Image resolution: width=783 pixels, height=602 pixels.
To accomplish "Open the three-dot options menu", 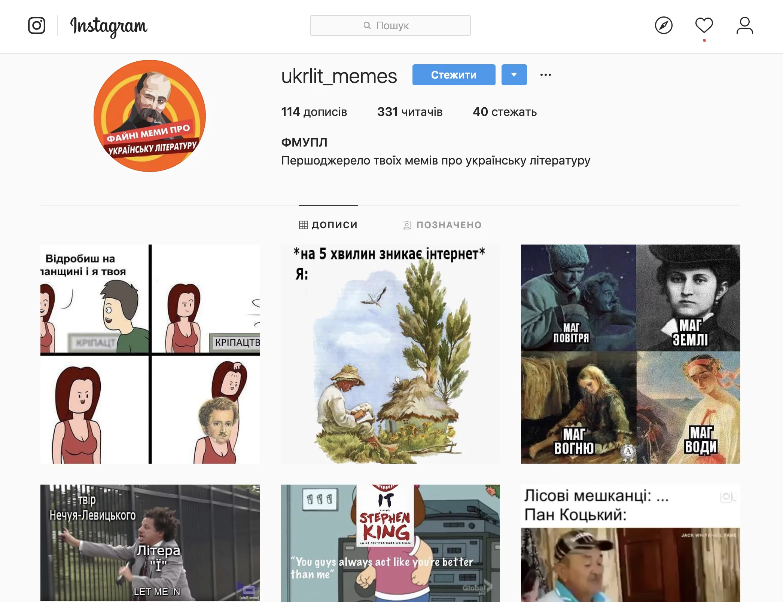I will [545, 75].
